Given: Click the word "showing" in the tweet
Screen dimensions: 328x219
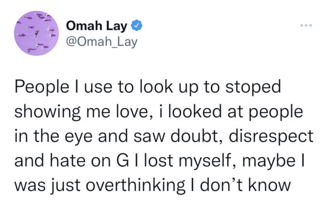Looking at the screenshot, I should click(47, 112).
